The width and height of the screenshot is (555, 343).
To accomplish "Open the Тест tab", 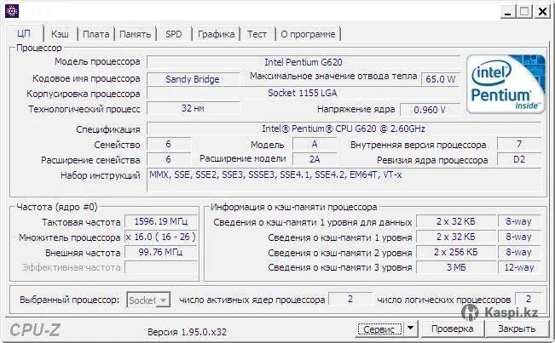I will pyautogui.click(x=257, y=34).
